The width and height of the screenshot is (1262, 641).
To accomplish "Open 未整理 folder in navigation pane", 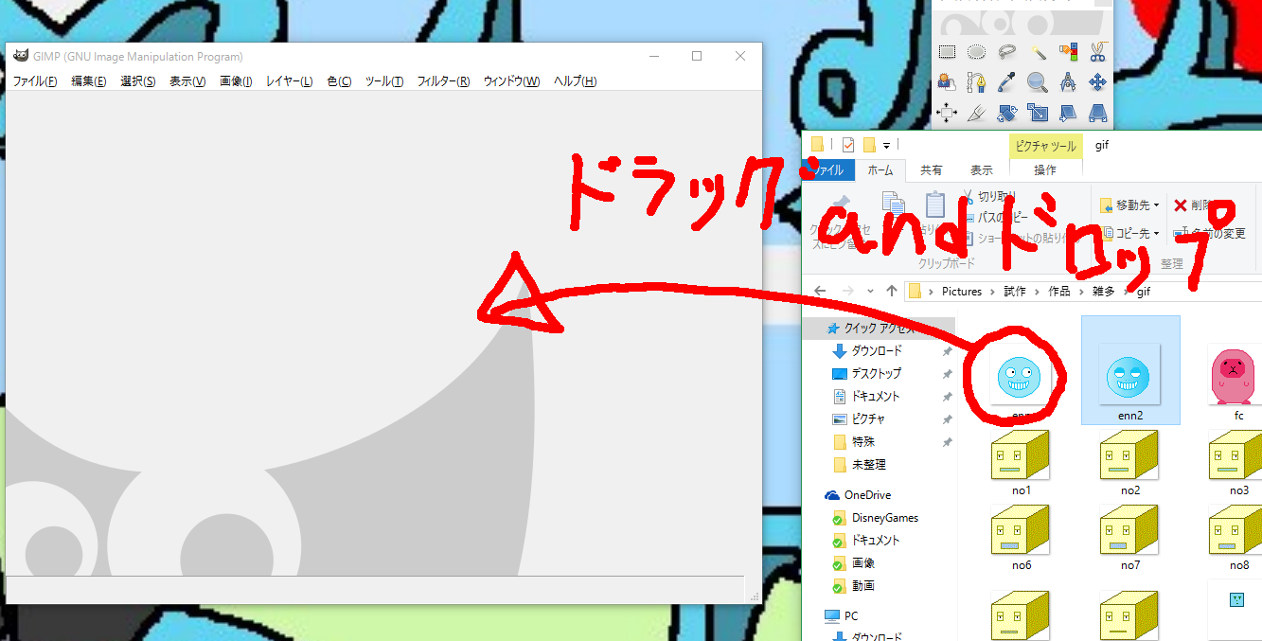I will pyautogui.click(x=869, y=464).
